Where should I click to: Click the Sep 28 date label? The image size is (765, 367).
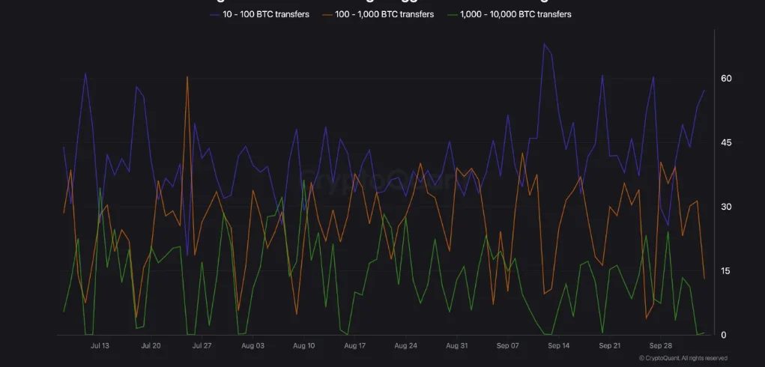point(661,346)
